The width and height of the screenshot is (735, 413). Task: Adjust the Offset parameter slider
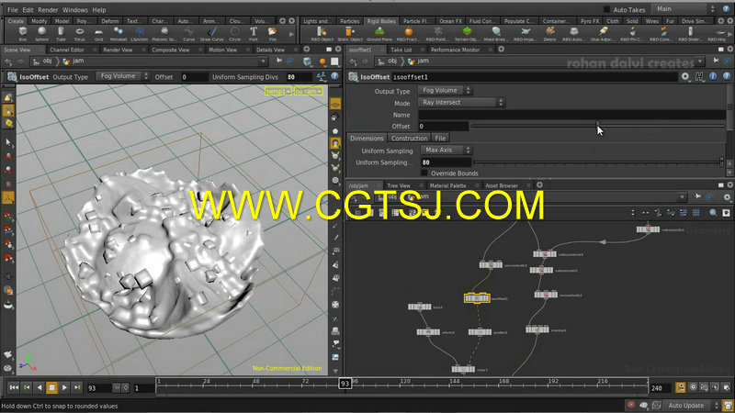point(598,126)
